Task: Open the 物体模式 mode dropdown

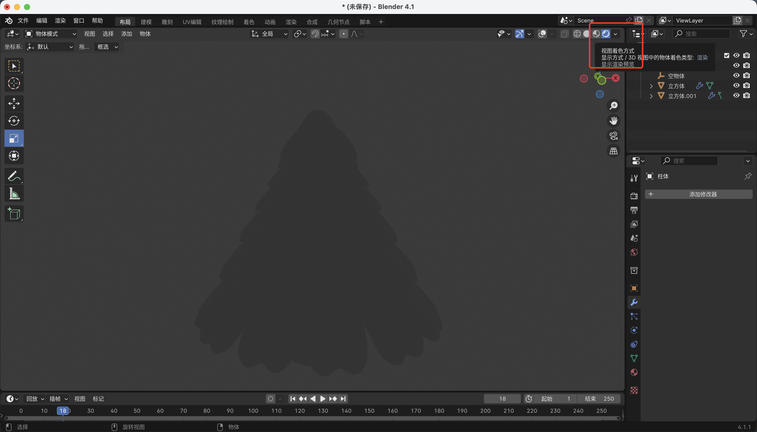Action: 51,34
